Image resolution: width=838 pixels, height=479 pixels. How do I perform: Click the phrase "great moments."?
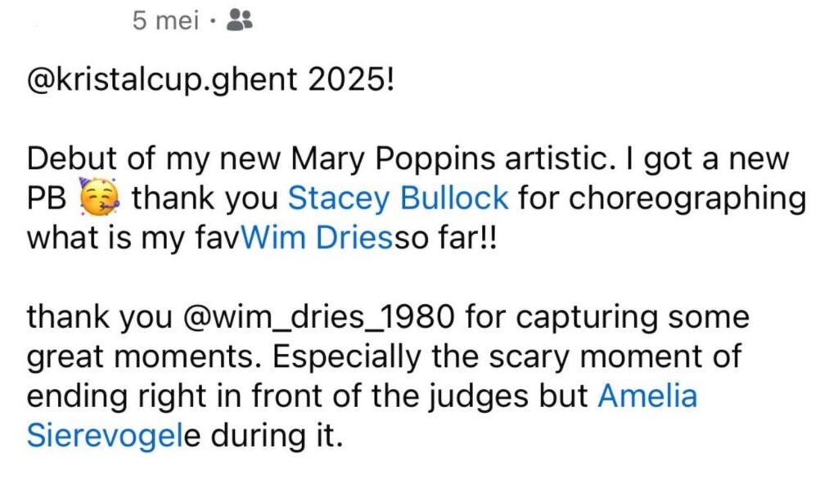point(145,357)
